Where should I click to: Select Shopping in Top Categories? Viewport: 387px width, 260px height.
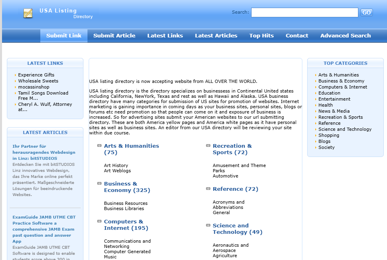pos(329,135)
